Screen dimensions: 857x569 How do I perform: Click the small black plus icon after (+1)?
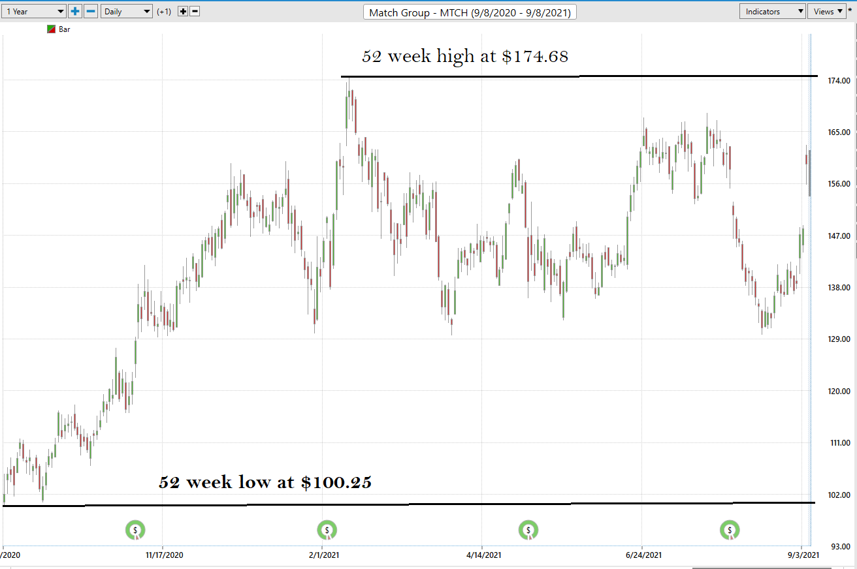pyautogui.click(x=182, y=12)
